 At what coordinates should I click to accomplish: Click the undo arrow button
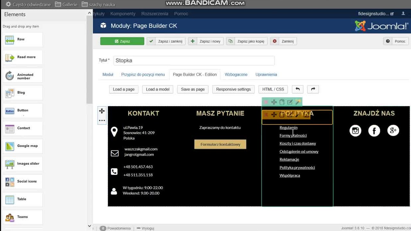click(297, 89)
